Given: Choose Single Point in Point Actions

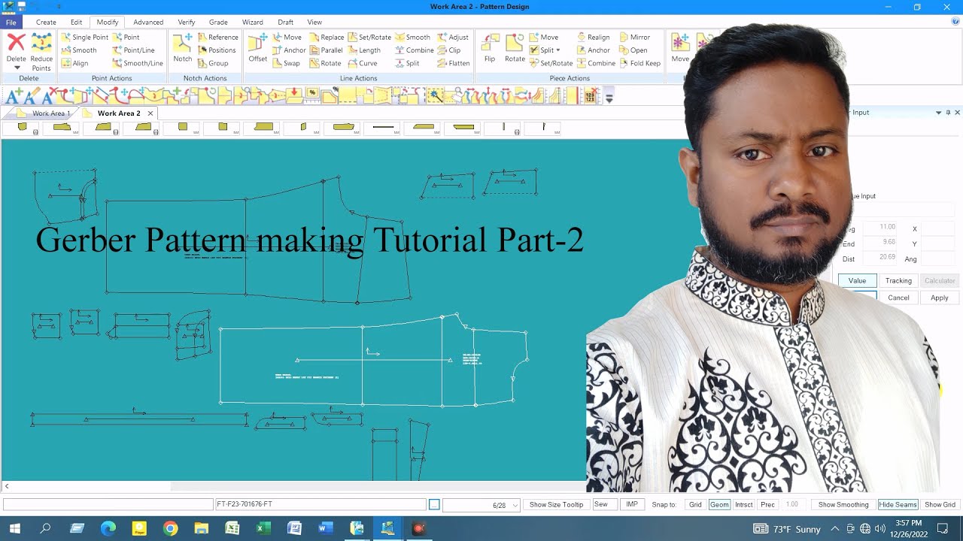Looking at the screenshot, I should [84, 37].
